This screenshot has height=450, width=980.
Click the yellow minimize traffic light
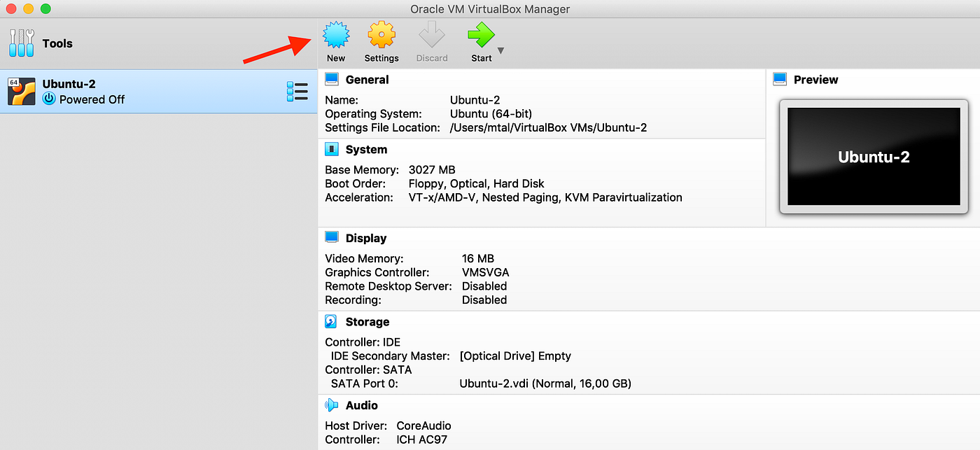(x=27, y=8)
